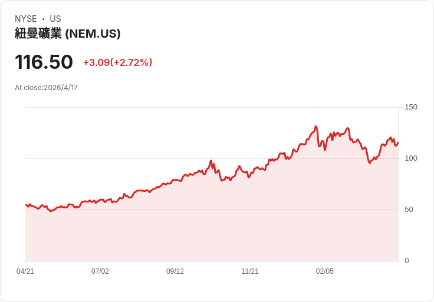Click the US market label
The height and width of the screenshot is (302, 434).
tap(55, 19)
